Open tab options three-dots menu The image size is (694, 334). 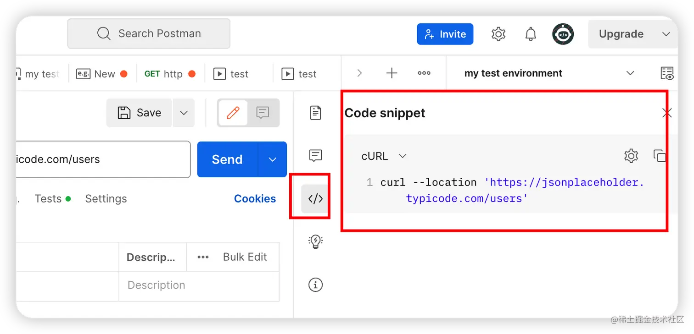coord(424,73)
